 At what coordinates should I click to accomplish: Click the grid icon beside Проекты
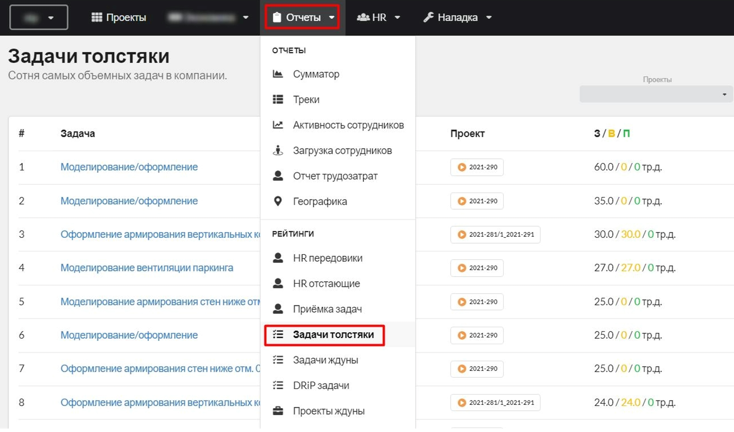point(97,17)
